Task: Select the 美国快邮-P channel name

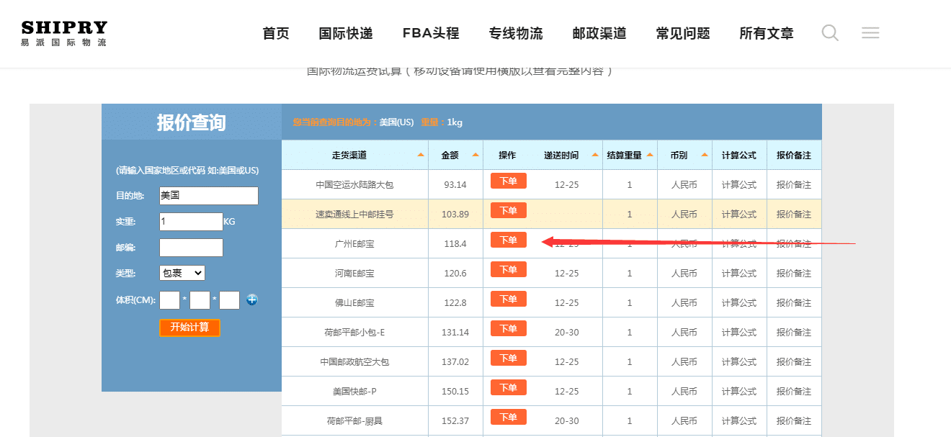Action: pos(354,392)
